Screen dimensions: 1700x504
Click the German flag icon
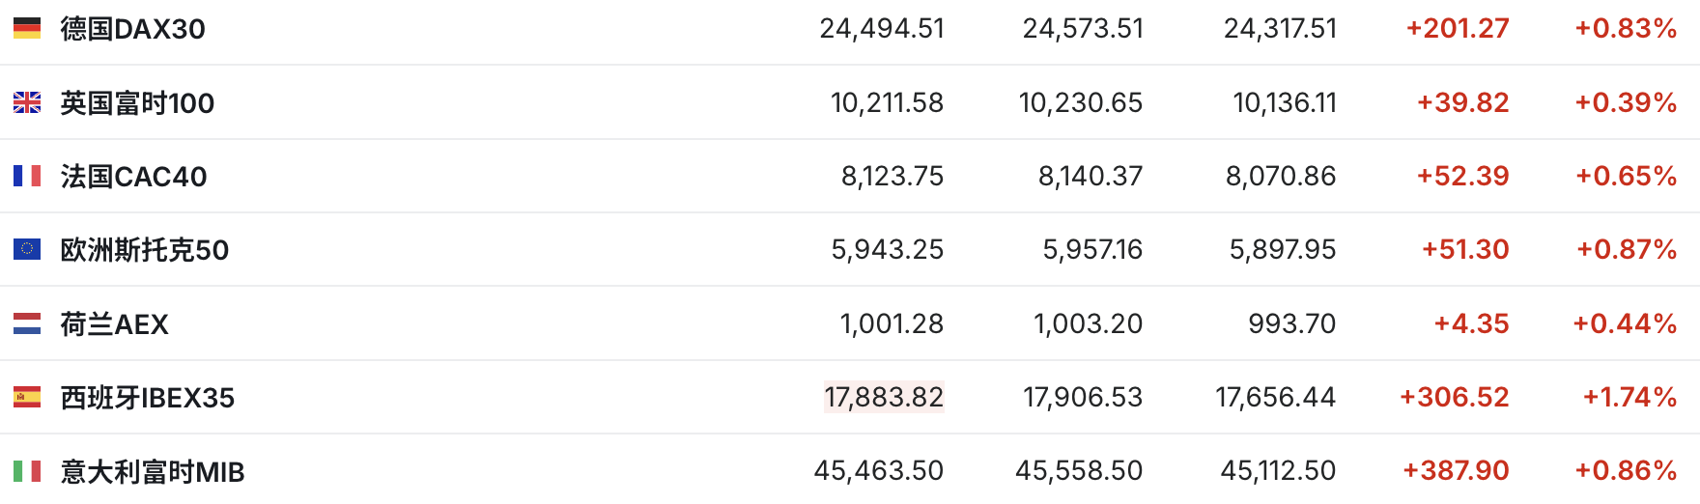coord(27,29)
